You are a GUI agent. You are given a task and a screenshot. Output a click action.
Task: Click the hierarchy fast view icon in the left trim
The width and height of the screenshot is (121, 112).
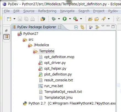pos(7,37)
